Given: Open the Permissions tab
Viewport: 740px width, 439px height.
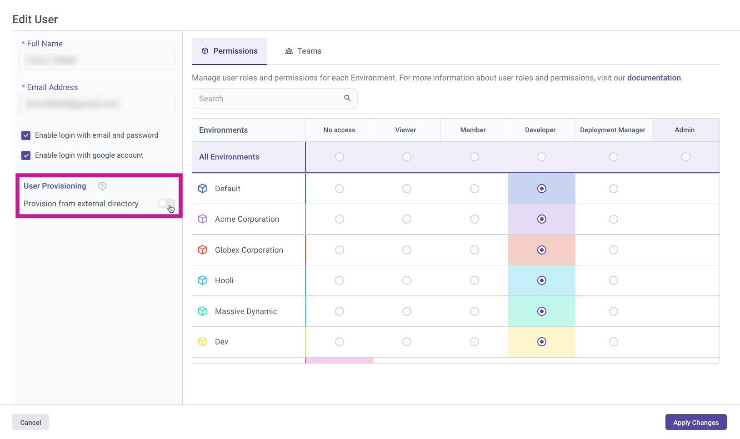Looking at the screenshot, I should [x=230, y=51].
